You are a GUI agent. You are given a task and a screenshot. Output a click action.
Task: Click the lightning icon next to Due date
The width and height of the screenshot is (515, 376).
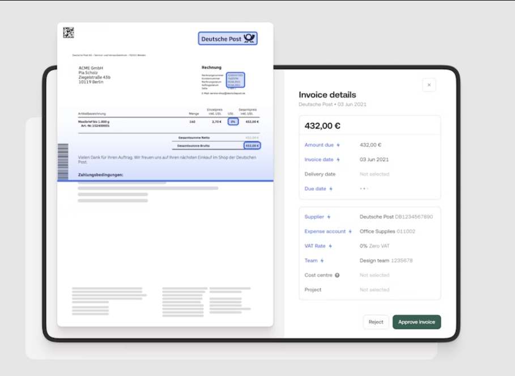331,189
